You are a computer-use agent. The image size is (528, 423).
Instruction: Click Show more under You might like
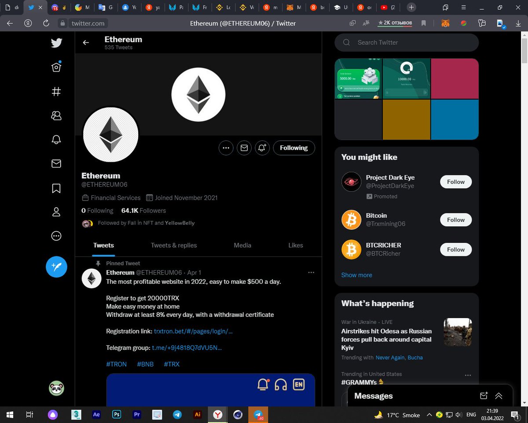tap(357, 275)
